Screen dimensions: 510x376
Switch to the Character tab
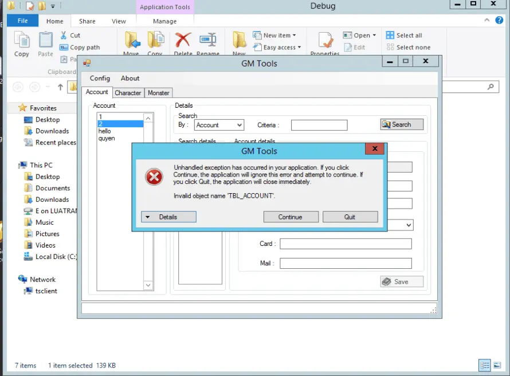point(128,93)
